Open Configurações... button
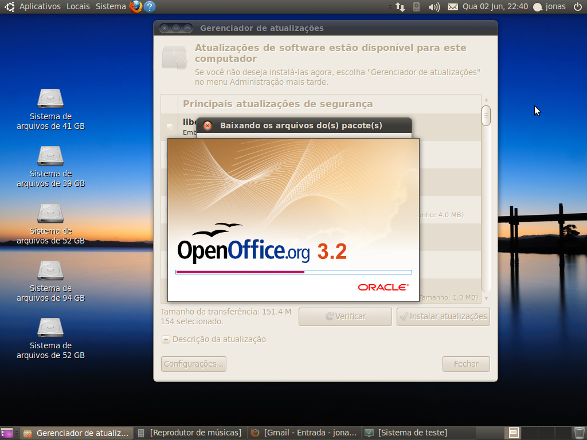 [194, 364]
